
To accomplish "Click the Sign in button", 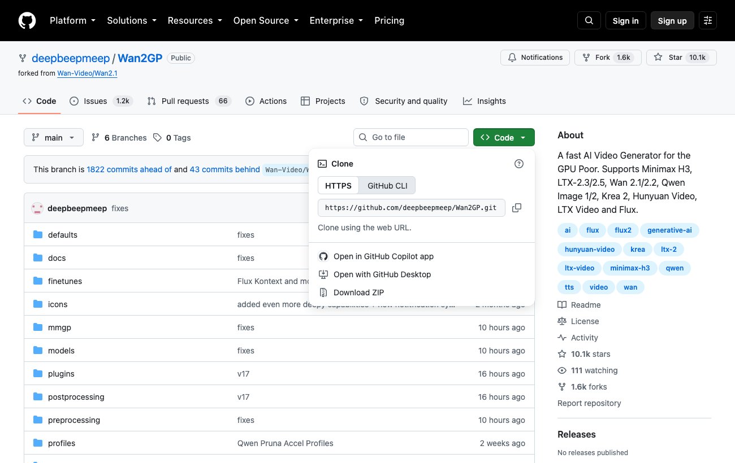I will point(625,20).
